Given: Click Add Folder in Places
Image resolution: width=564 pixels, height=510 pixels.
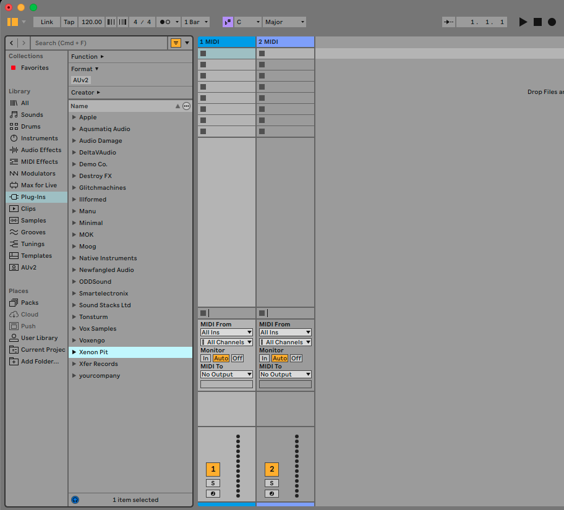Looking at the screenshot, I should [x=40, y=362].
